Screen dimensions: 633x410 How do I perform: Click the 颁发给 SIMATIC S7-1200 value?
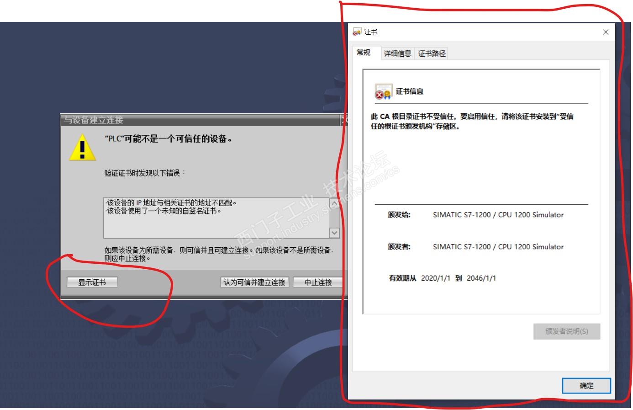click(498, 215)
